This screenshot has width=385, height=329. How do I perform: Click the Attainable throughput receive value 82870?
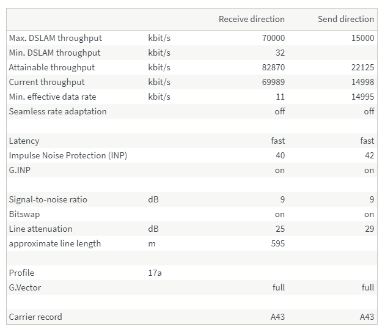pos(273,67)
